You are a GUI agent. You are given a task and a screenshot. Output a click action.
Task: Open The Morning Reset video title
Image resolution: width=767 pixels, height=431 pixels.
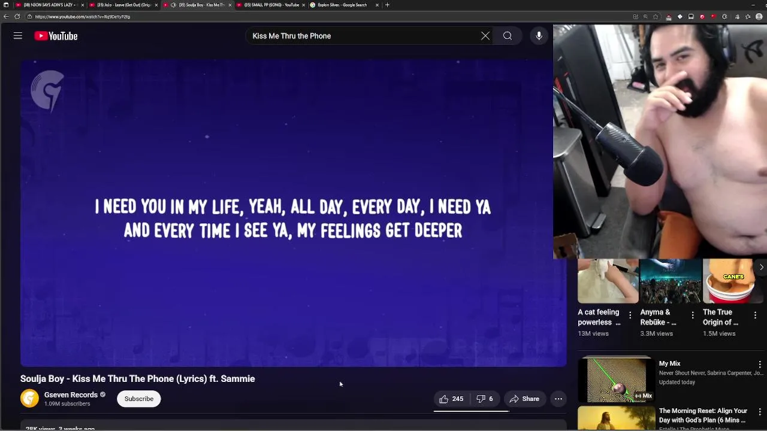point(703,416)
